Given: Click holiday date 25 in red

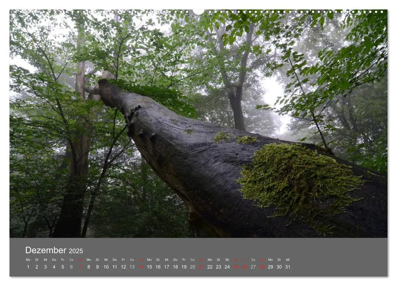Looking at the screenshot, I should click(236, 267).
